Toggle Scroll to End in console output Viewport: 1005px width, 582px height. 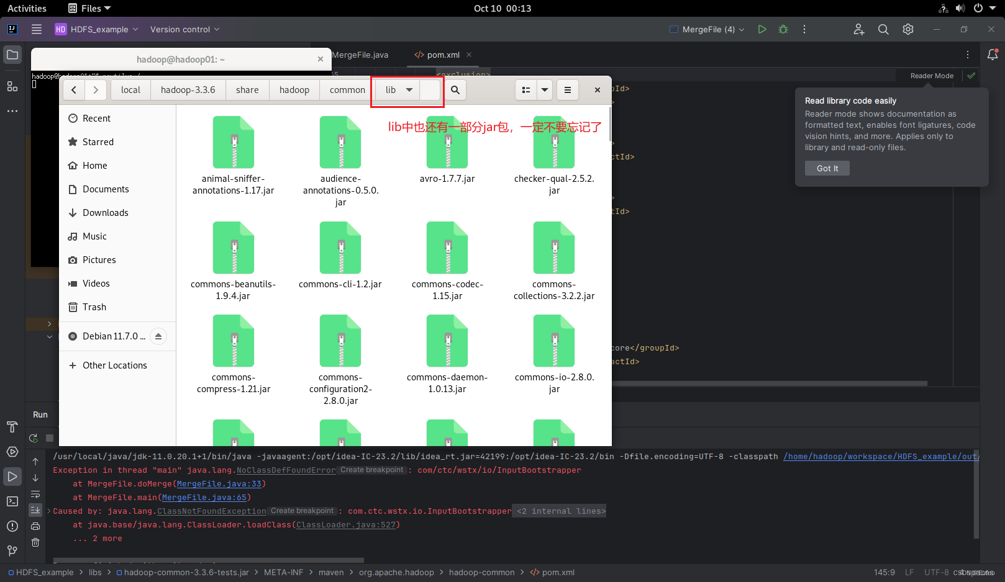35,510
